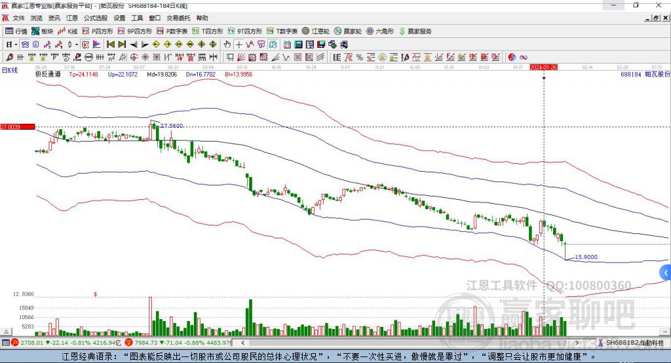Move chart right with black right arrow
The width and height of the screenshot is (671, 363).
point(145,45)
